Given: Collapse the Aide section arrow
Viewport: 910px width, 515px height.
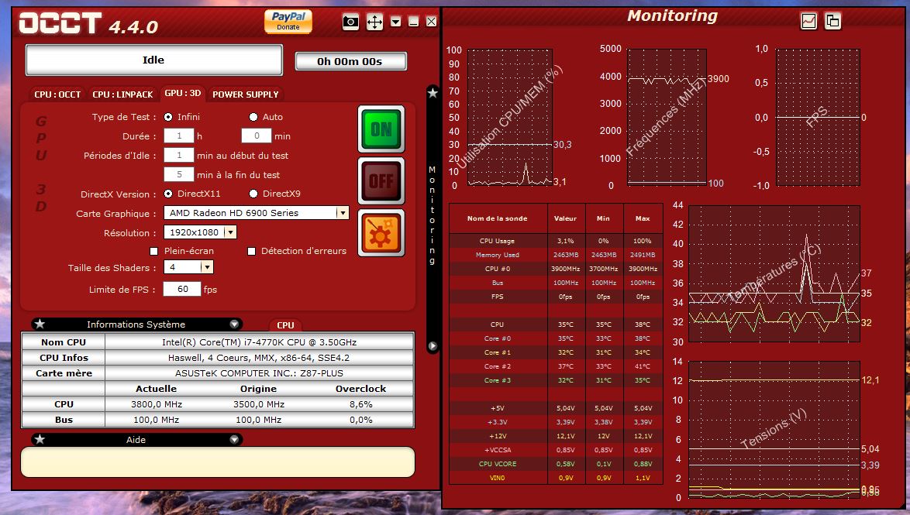Looking at the screenshot, I should click(234, 440).
